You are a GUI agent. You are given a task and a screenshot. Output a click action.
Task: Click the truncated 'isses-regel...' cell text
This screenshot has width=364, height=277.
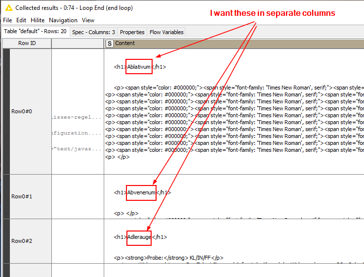pyautogui.click(x=77, y=117)
